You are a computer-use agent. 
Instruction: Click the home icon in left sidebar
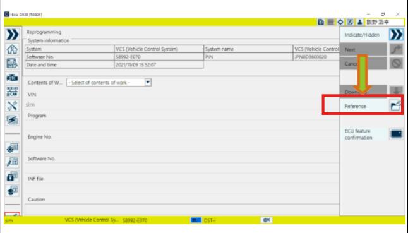[12, 49]
